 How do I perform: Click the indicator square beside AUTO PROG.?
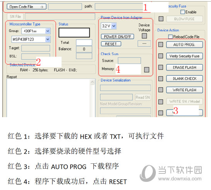pos(161,44)
